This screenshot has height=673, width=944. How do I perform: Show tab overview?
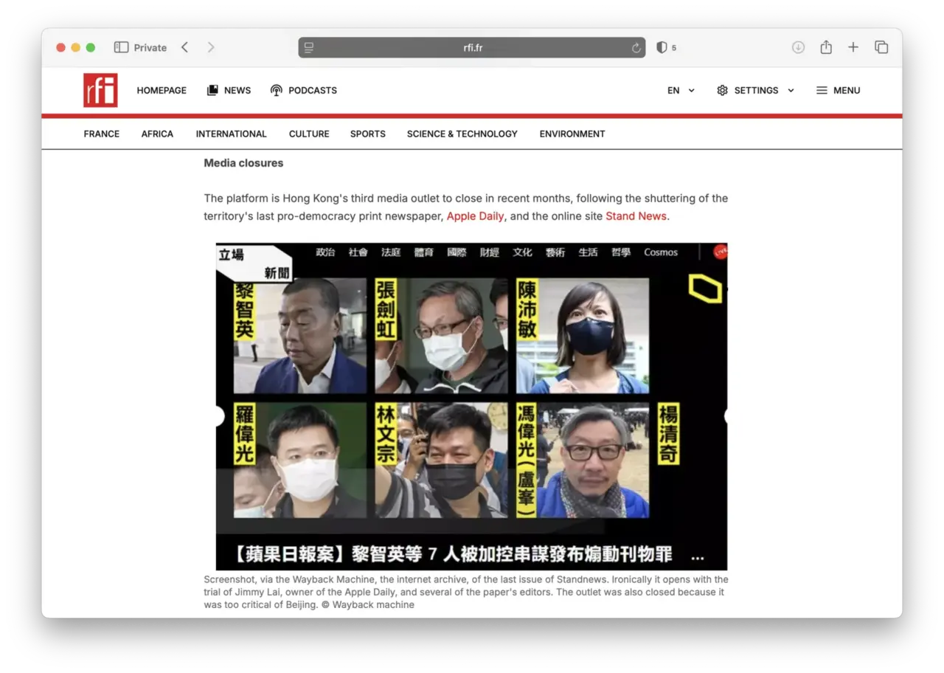(881, 47)
